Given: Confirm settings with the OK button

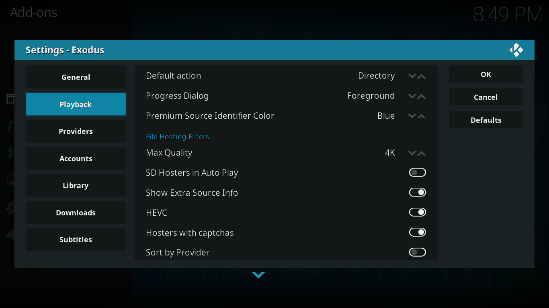Looking at the screenshot, I should [486, 74].
